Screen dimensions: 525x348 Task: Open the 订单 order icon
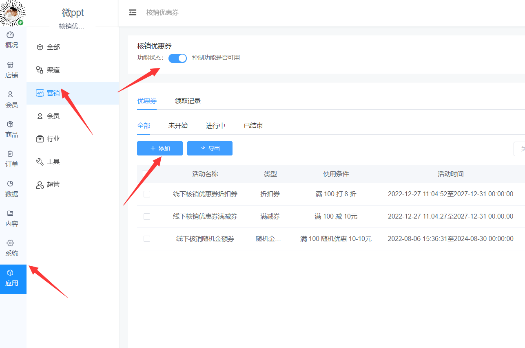click(10, 154)
